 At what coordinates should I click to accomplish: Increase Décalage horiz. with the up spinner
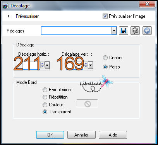click(42, 63)
